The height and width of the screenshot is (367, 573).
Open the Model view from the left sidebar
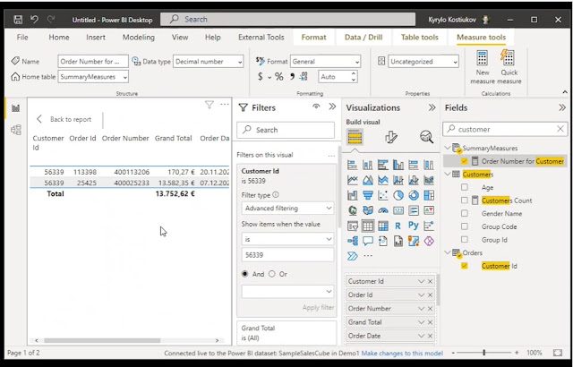click(16, 130)
